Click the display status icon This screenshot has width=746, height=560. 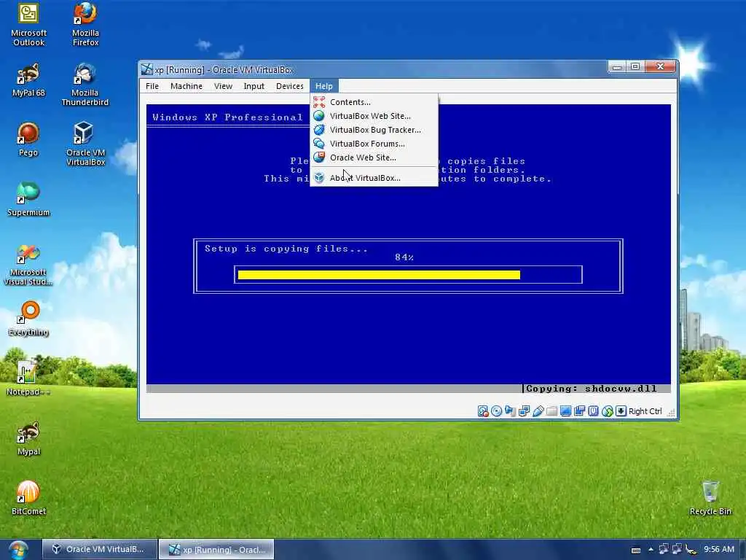tap(565, 411)
